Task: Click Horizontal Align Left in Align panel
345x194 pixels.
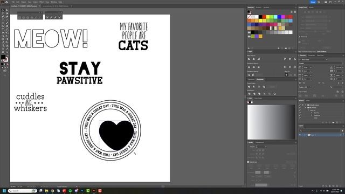Action: tap(249, 59)
